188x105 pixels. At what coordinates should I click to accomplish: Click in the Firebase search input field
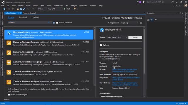[28, 23]
